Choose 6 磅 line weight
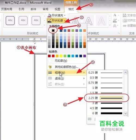This screenshot has height=140, width=136. click(x=105, y=113)
